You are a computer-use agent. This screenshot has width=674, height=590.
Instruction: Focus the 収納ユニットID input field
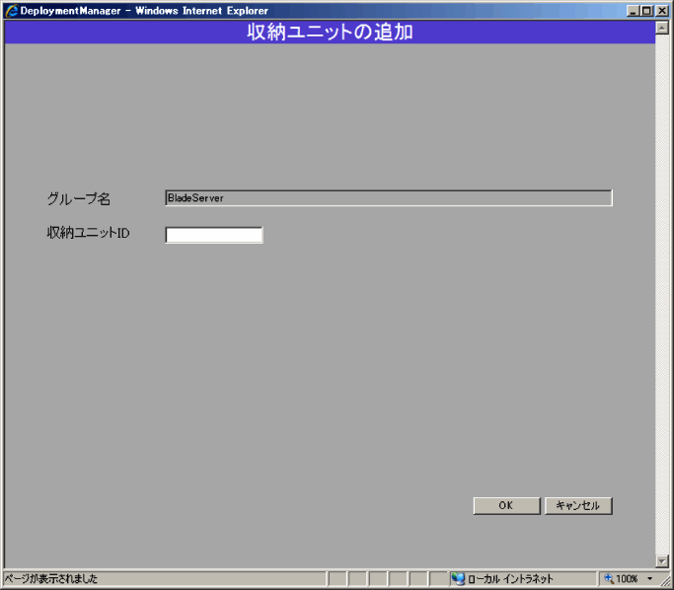(213, 235)
